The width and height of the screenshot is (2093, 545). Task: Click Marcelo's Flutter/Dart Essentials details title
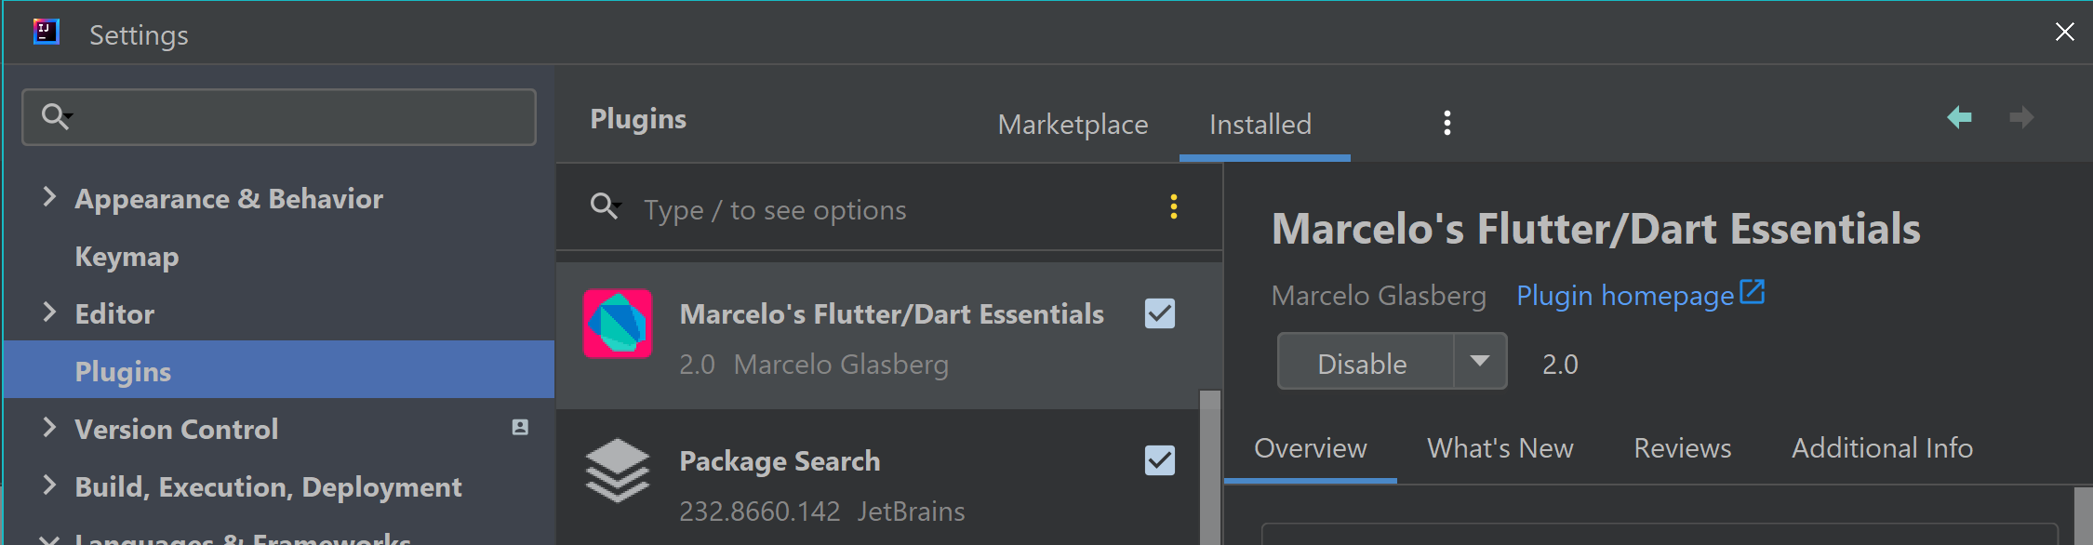pos(1595,228)
